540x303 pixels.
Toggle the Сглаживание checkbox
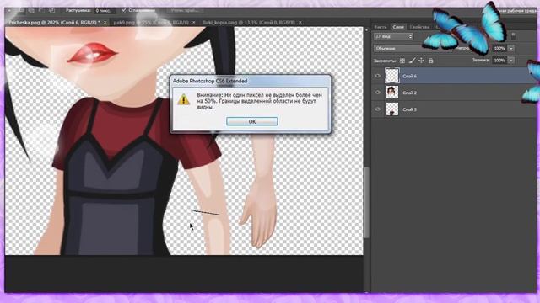(x=124, y=10)
